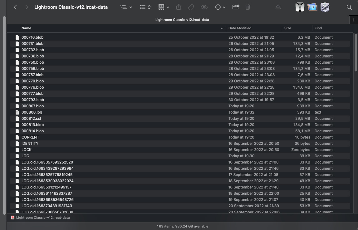Select the CURRENT file
358x230 pixels.
coord(180,137)
